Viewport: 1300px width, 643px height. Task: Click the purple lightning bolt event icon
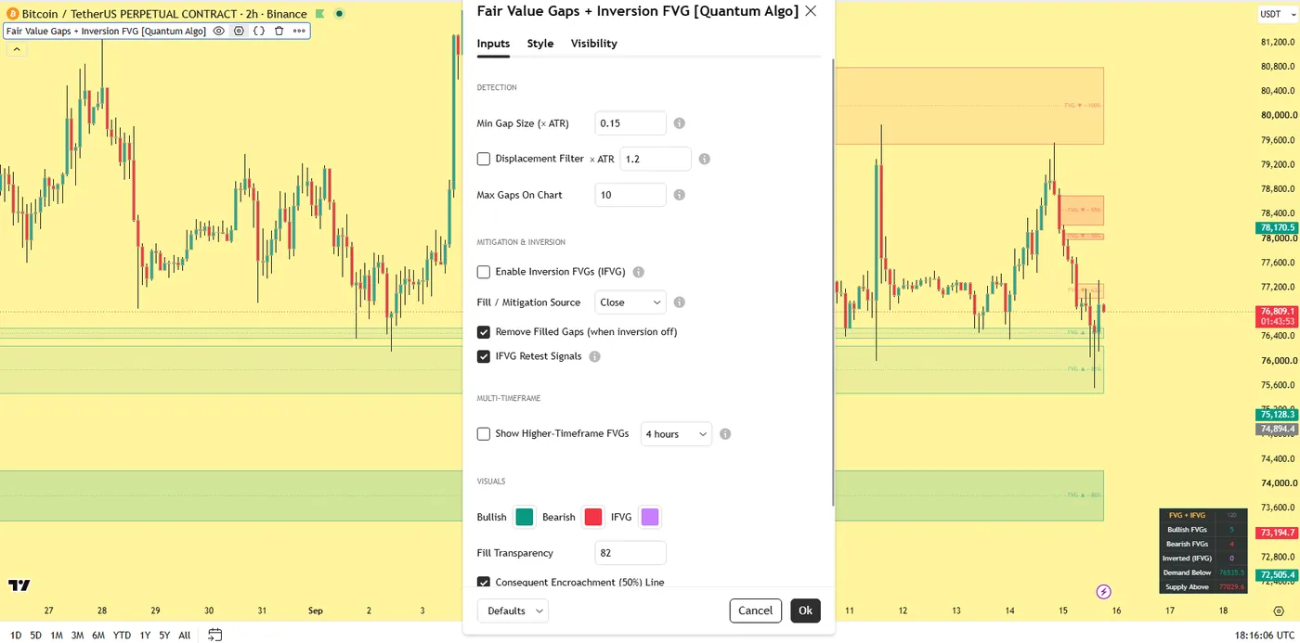click(x=1103, y=591)
